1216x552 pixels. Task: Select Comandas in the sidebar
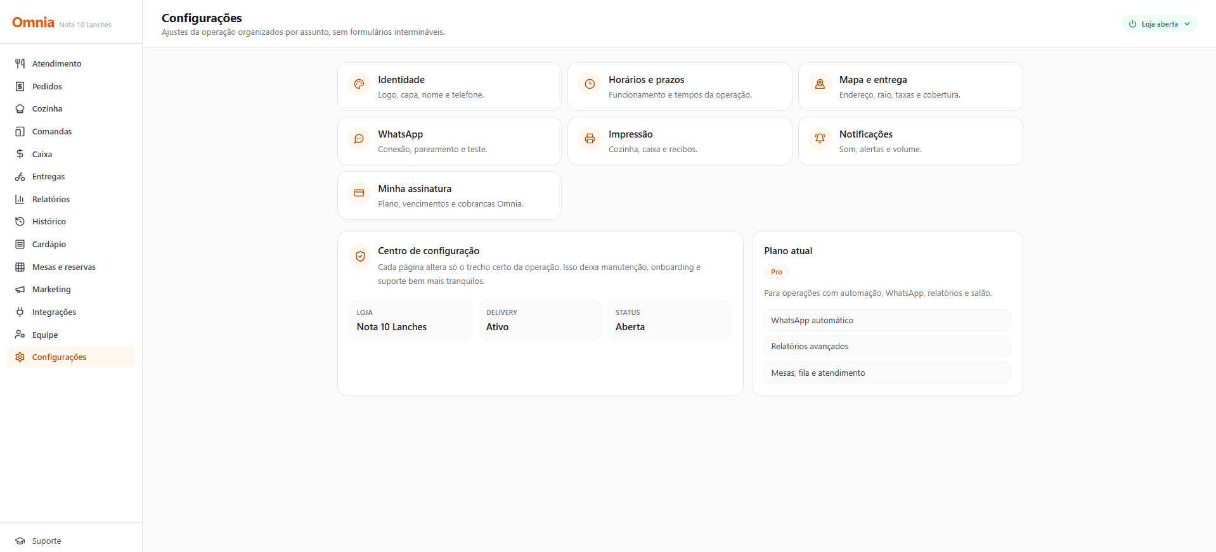tap(71, 131)
